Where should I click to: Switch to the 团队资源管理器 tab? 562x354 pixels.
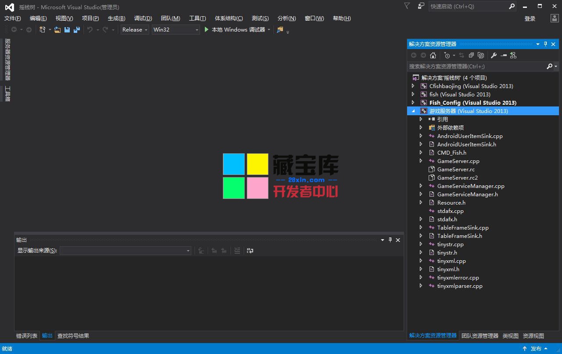tap(480, 336)
